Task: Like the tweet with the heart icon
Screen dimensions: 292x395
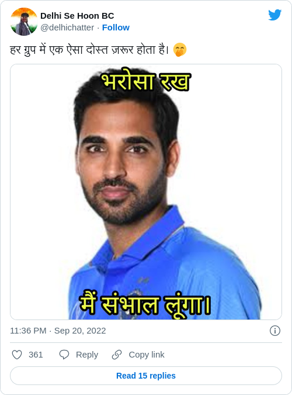Action: click(17, 355)
